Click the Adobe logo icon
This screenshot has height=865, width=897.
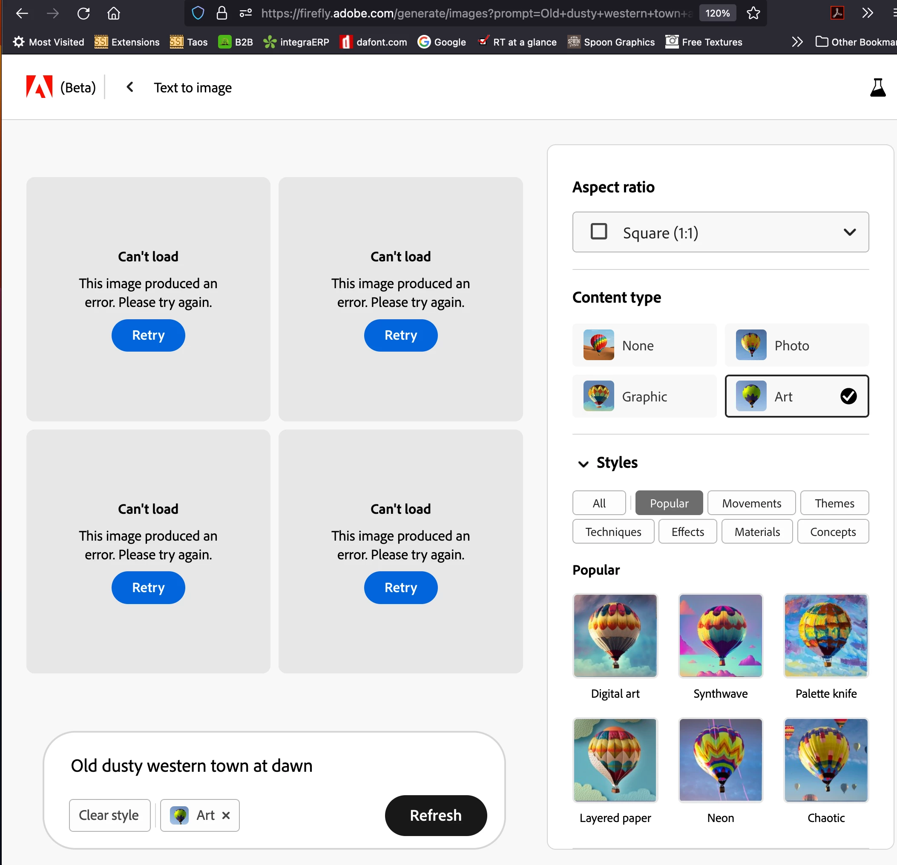click(39, 87)
